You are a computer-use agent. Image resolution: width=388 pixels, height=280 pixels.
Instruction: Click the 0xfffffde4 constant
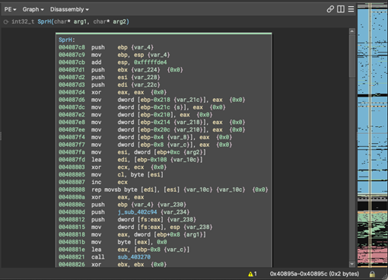151,62
